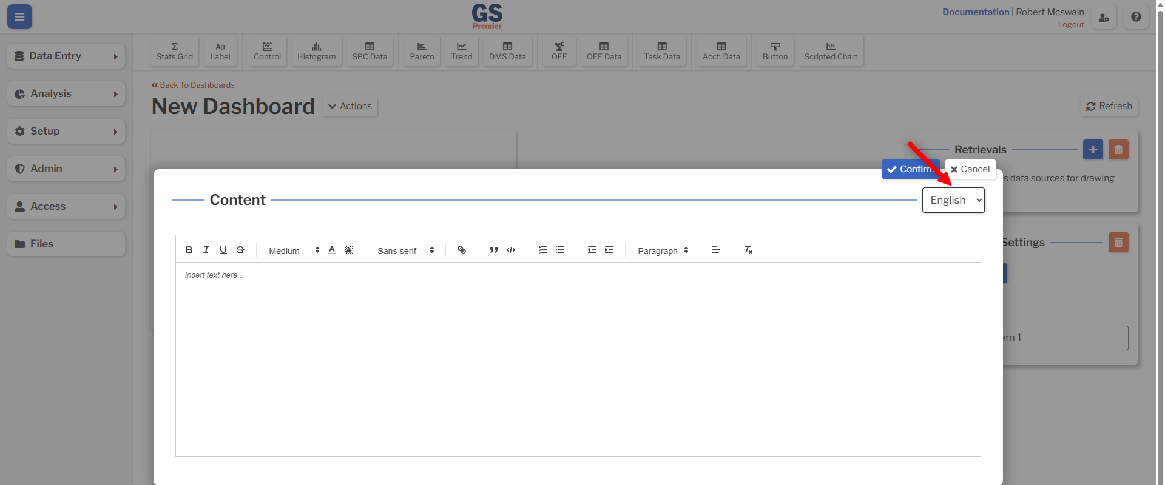Insert a code block
Viewport: 1165px width, 485px height.
pyautogui.click(x=511, y=250)
